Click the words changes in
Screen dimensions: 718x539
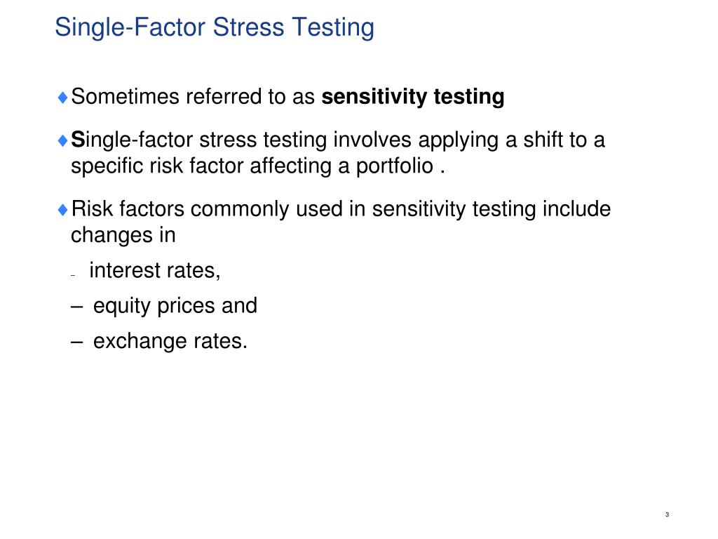[123, 236]
